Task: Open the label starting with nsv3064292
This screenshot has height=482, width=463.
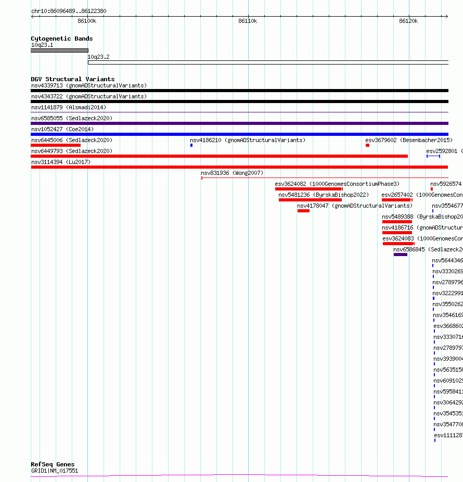Action: click(448, 403)
